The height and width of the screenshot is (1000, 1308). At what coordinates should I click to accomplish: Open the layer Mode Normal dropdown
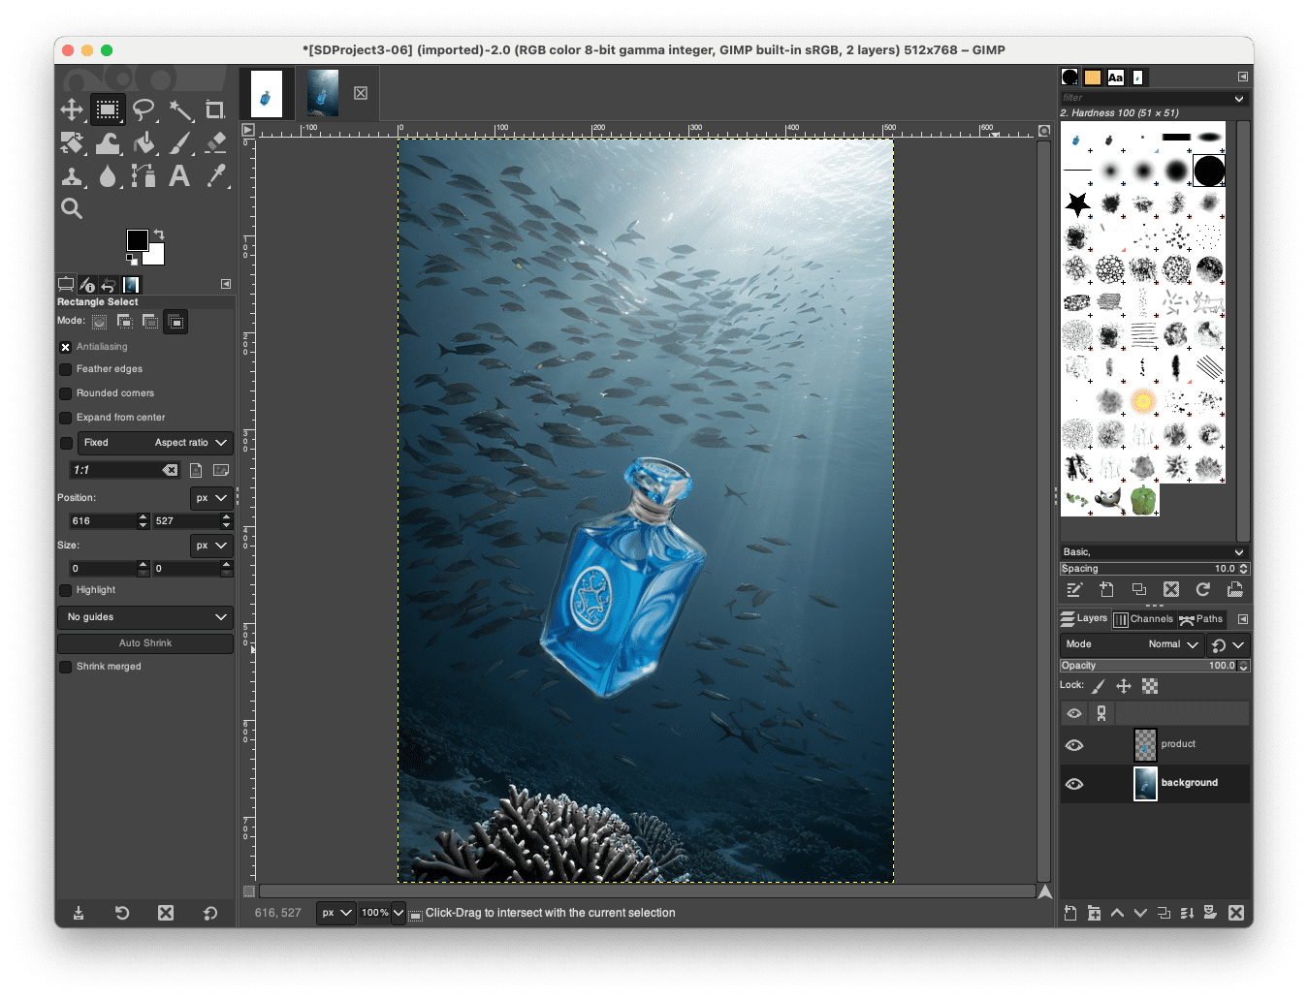tap(1132, 644)
